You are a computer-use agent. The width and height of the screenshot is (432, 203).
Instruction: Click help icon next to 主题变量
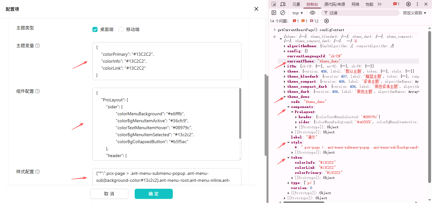(37, 46)
